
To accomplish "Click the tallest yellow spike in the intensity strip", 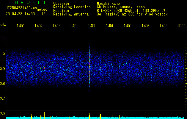I will point(44,115).
